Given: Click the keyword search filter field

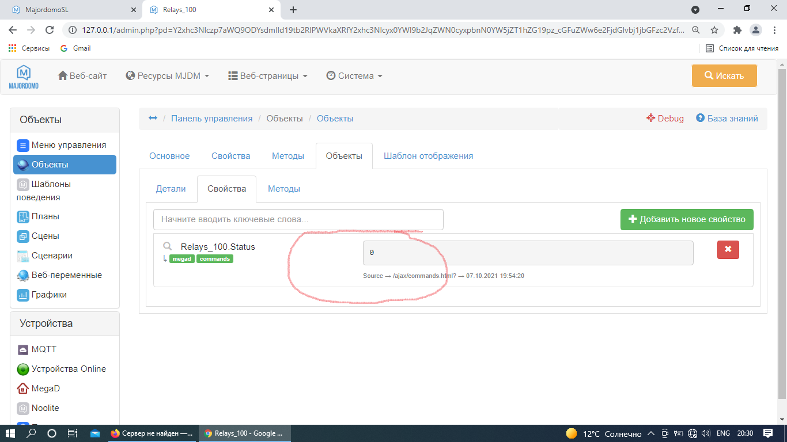Looking at the screenshot, I should 298,219.
